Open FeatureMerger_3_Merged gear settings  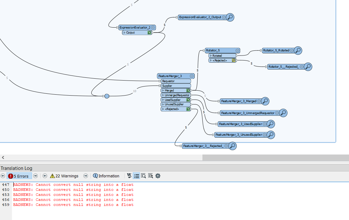point(259,101)
